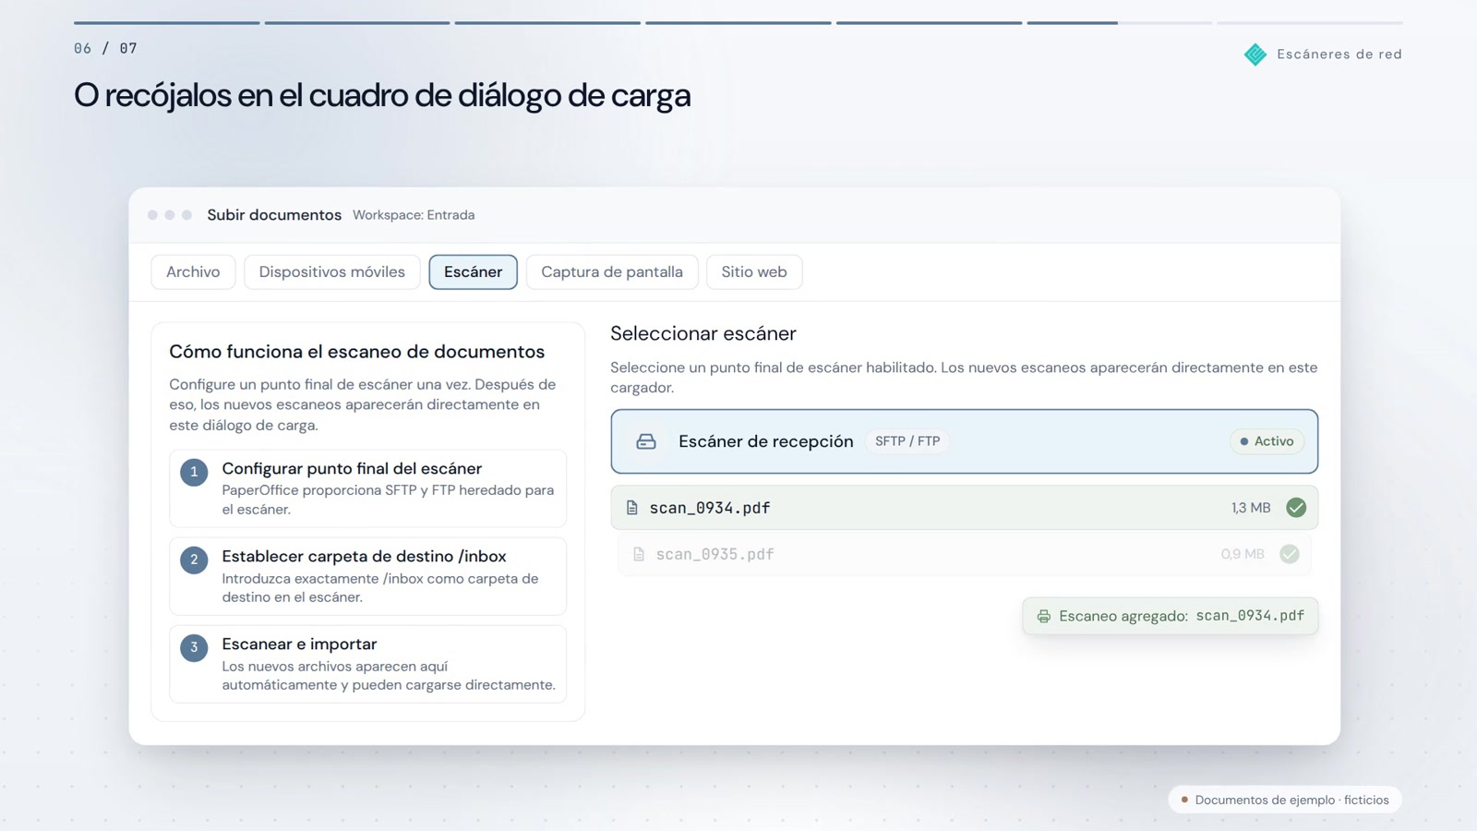Screen dimensions: 1477x831
Task: Click step 2 number badge
Action: [194, 560]
